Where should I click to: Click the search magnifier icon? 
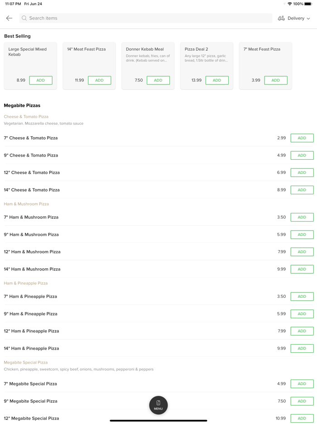pos(24,18)
